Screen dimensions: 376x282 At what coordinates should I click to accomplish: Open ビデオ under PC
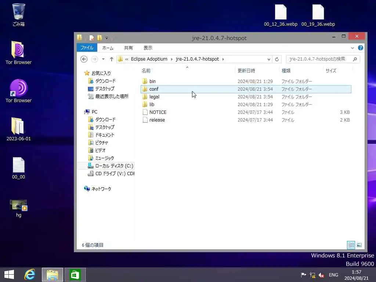97,150
